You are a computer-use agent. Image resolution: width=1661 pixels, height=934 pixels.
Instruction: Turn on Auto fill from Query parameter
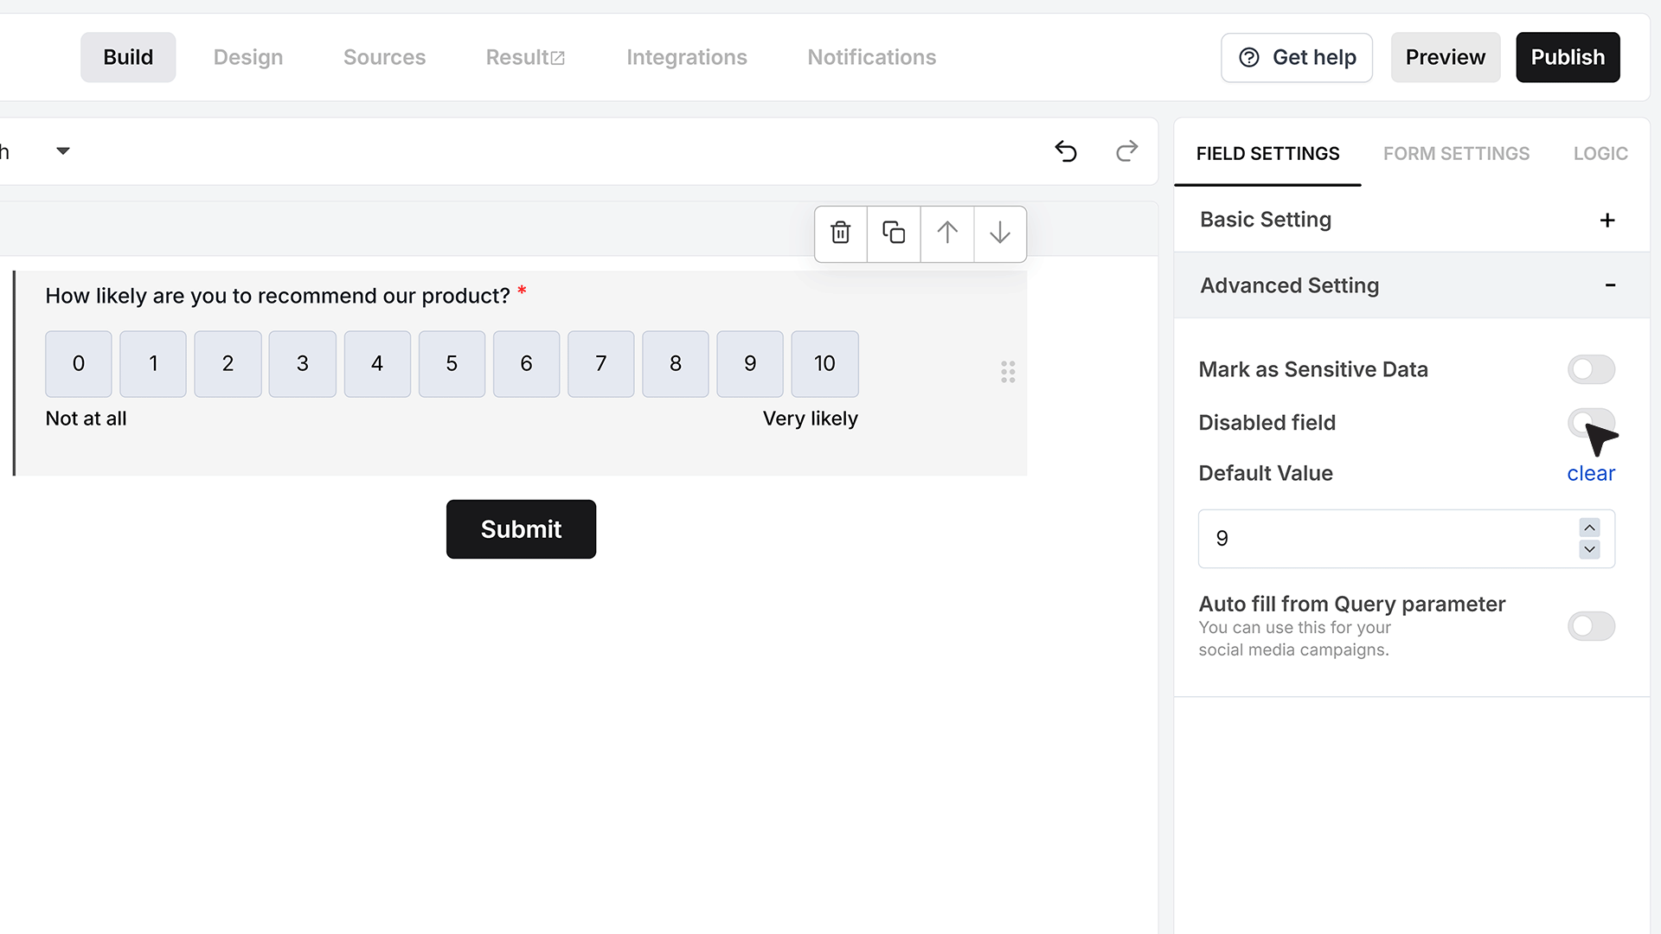click(1591, 626)
